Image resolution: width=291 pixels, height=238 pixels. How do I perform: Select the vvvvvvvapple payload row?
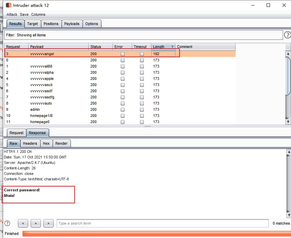[120, 79]
